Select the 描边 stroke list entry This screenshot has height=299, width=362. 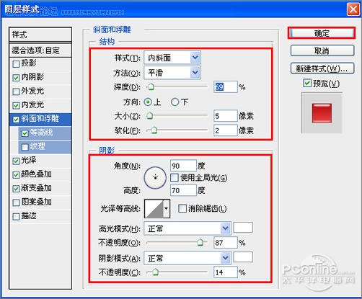[x=40, y=216]
